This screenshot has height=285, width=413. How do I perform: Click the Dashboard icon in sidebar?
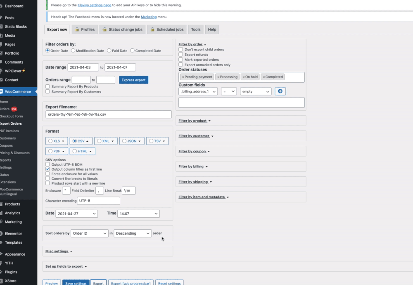[1, 6]
